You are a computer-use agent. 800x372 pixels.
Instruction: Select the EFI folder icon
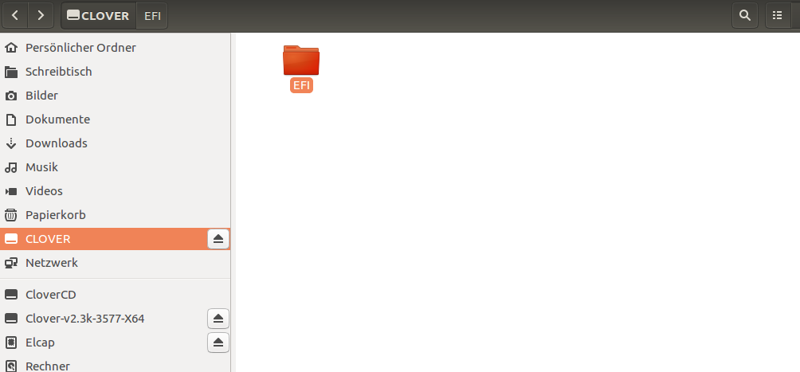click(301, 69)
